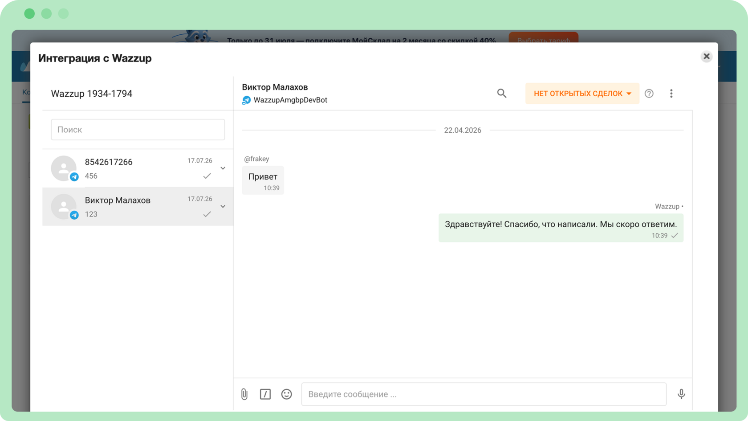Click the 'Привет' incoming message bubble
This screenshot has width=748, height=421.
click(x=263, y=180)
